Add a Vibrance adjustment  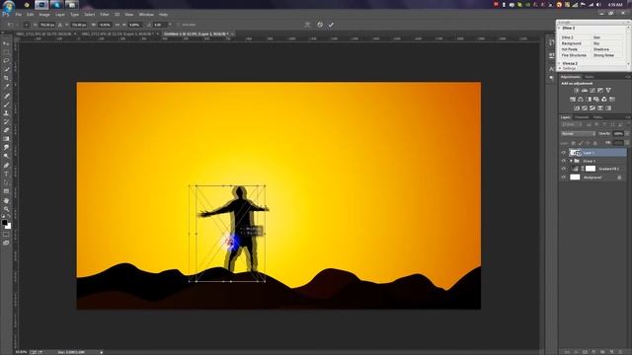[x=608, y=90]
